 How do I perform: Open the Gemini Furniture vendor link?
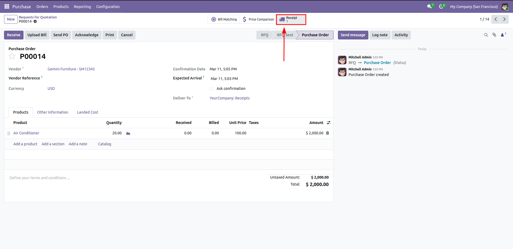[x=71, y=69]
